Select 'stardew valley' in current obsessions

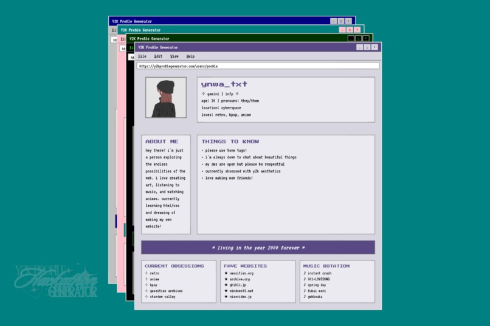pos(160,297)
